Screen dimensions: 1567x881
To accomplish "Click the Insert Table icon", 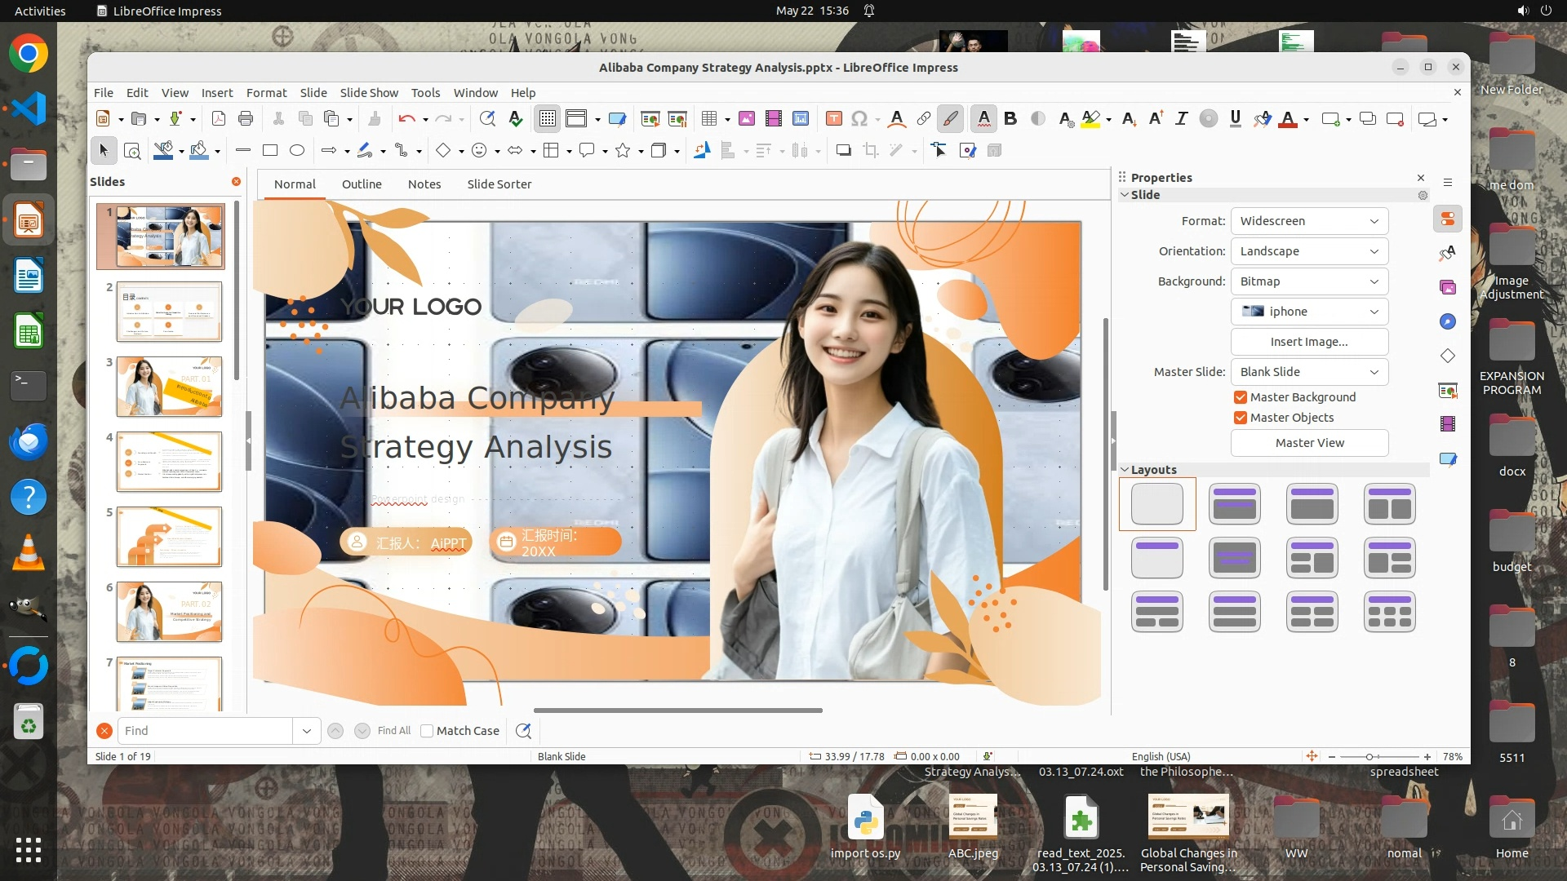I will (708, 119).
